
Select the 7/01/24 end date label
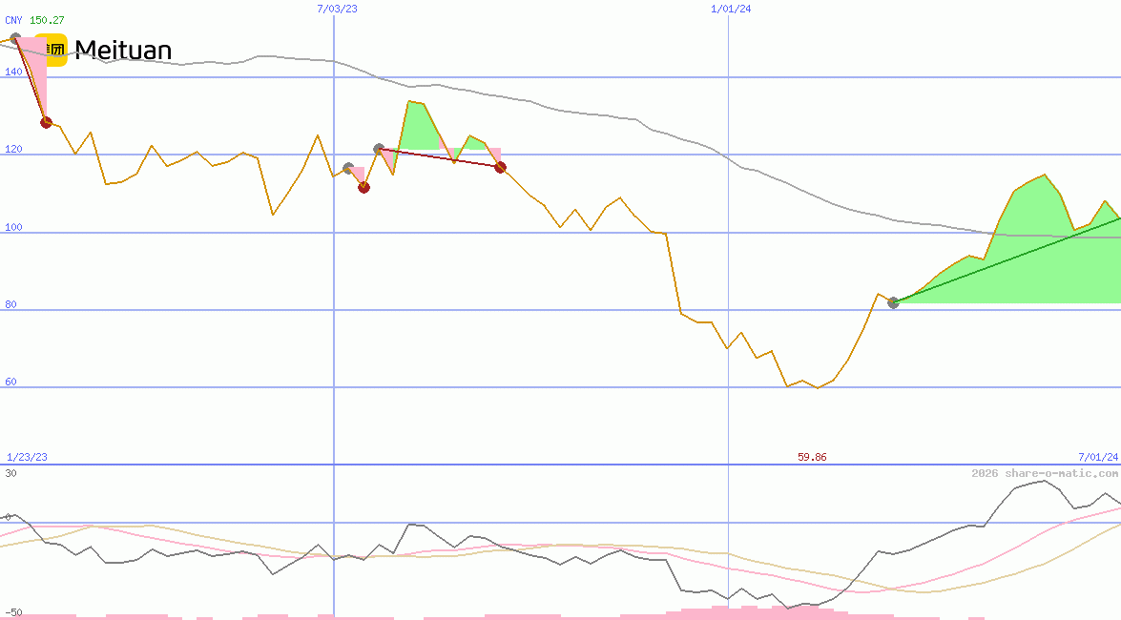1097,457
